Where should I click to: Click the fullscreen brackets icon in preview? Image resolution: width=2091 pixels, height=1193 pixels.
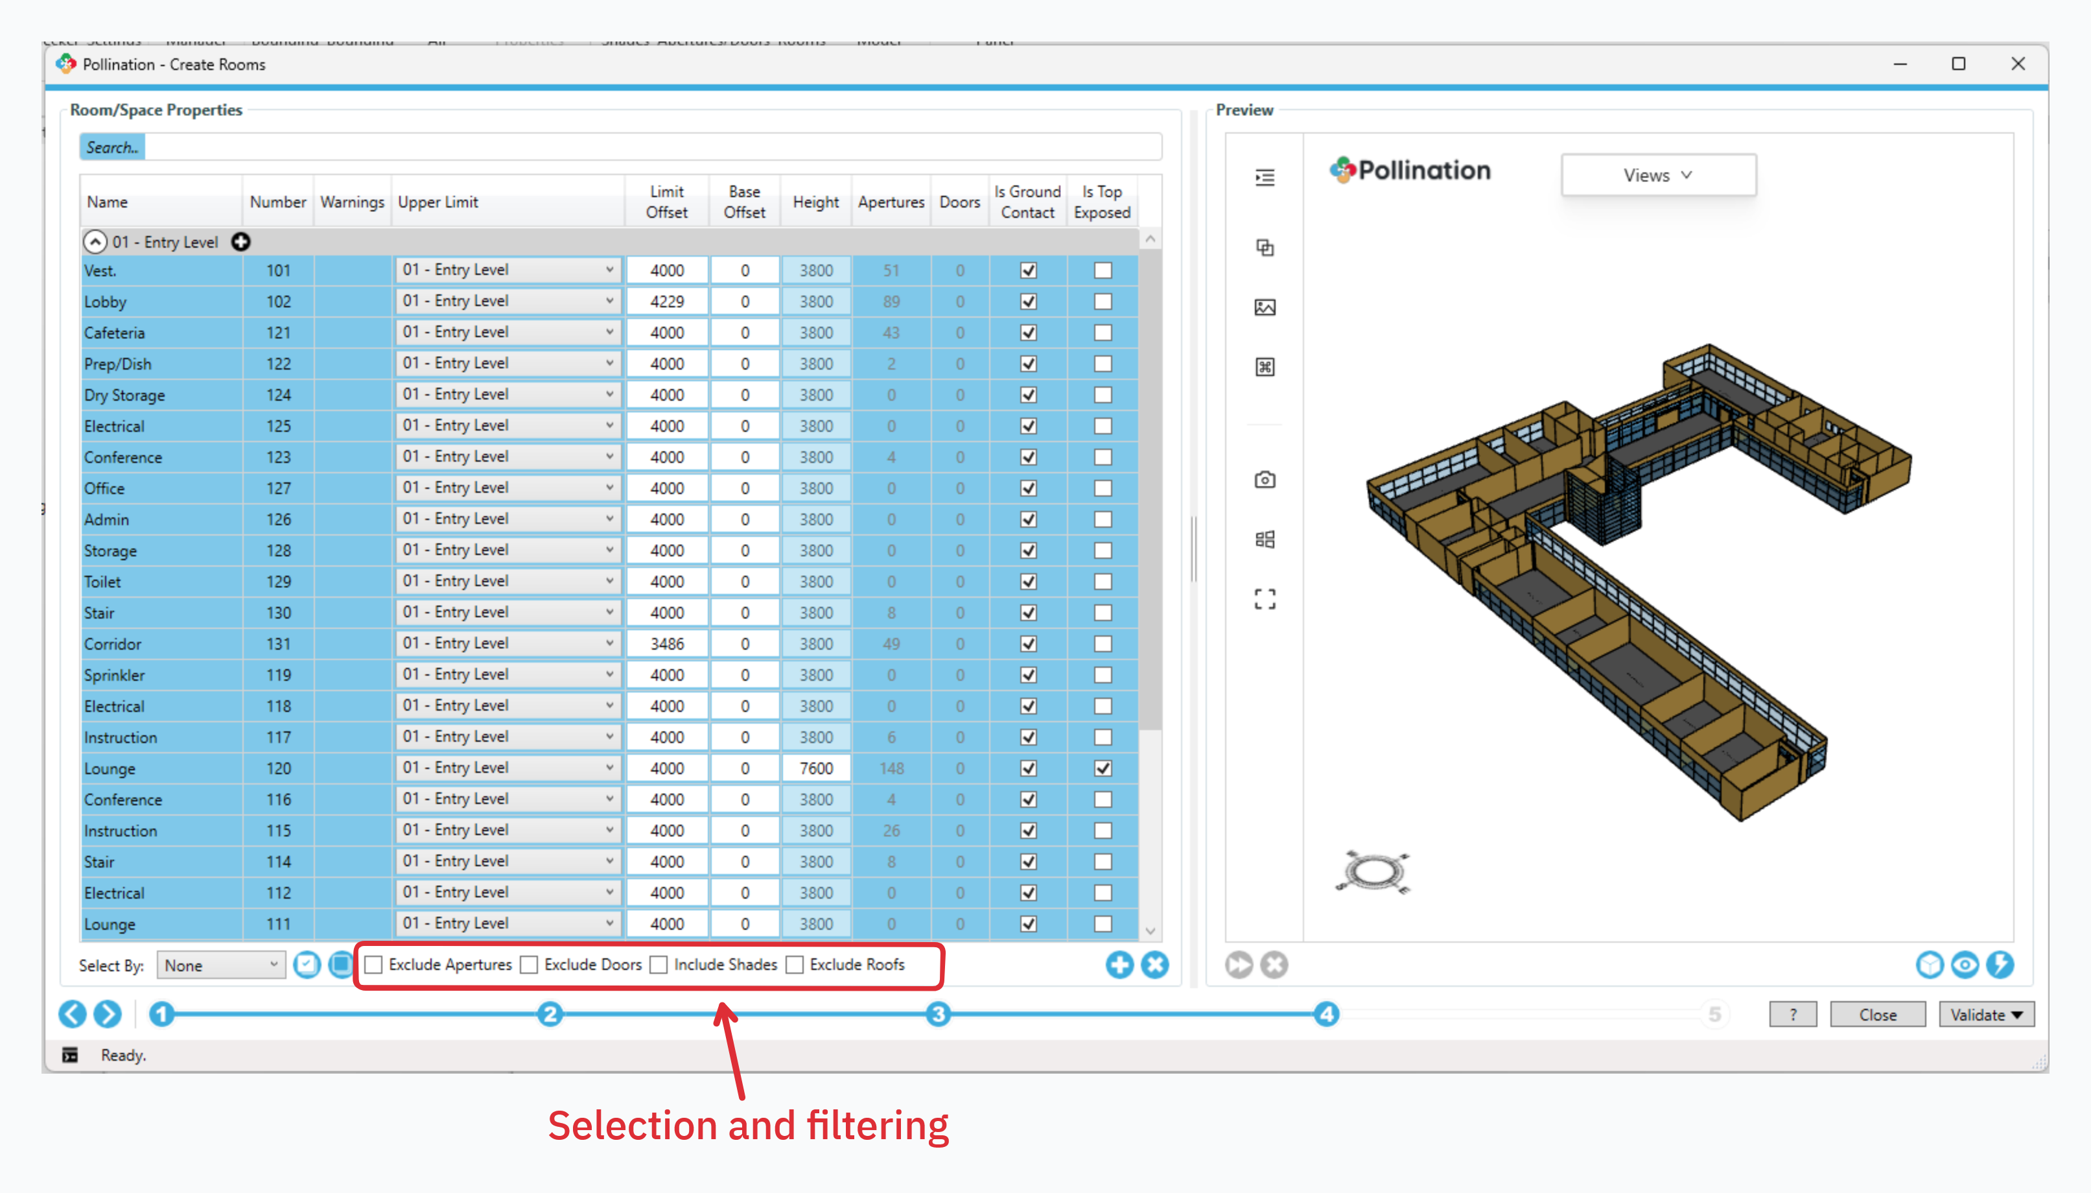(1265, 599)
